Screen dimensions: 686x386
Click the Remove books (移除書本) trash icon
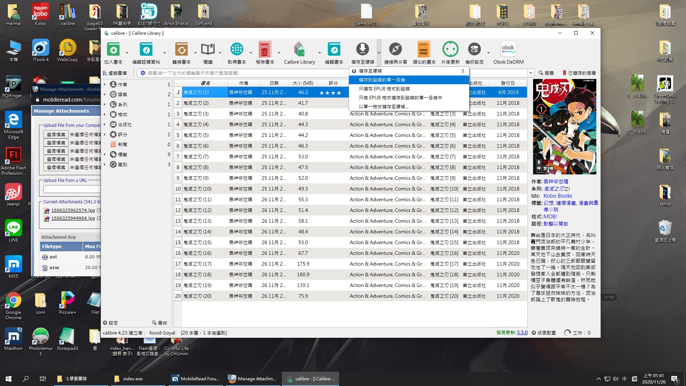(x=264, y=50)
